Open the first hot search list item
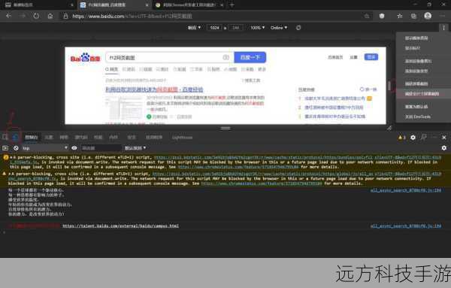Screen dimensions: 451x288 [x=334, y=99]
